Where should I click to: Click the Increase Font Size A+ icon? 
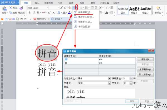[x=62, y=8]
